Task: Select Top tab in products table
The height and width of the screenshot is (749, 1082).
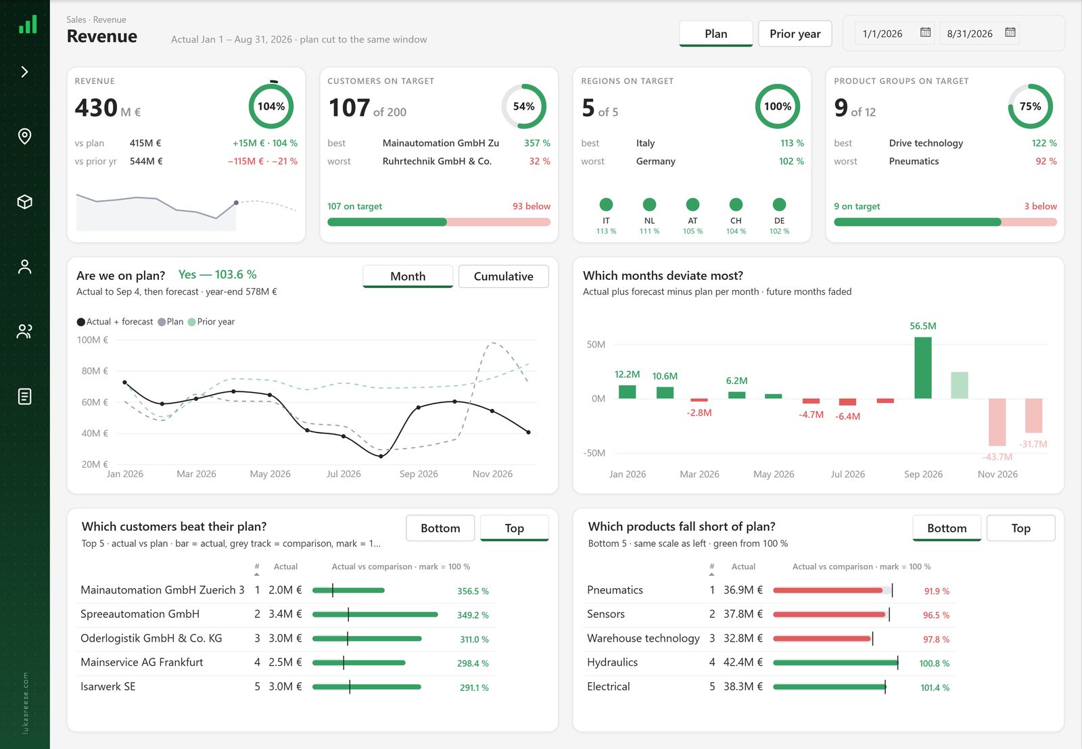Action: click(x=1021, y=528)
